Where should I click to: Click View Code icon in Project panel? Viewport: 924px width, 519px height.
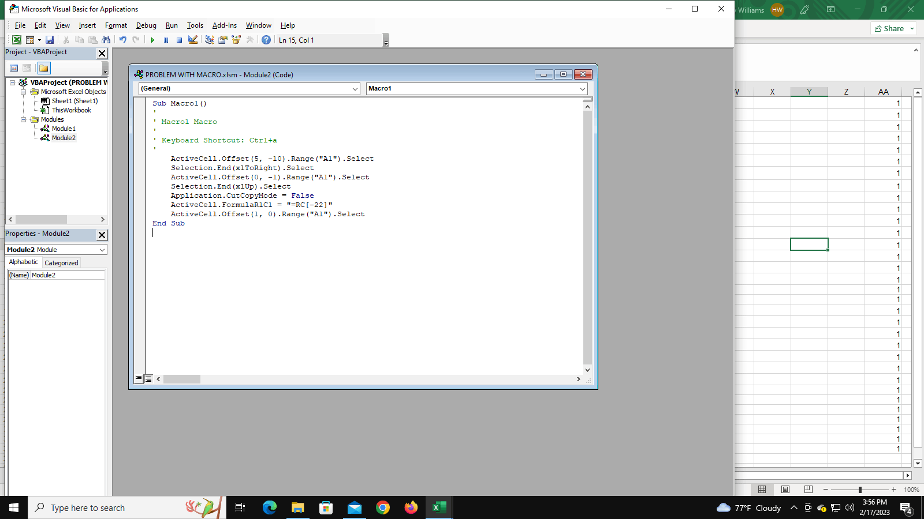(14, 68)
